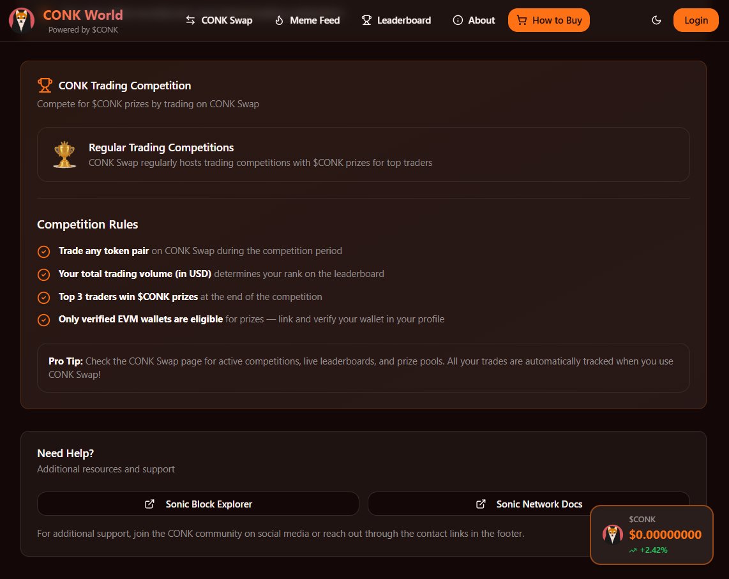The width and height of the screenshot is (729, 579).
Task: Open the CONK World home title
Action: coord(83,15)
